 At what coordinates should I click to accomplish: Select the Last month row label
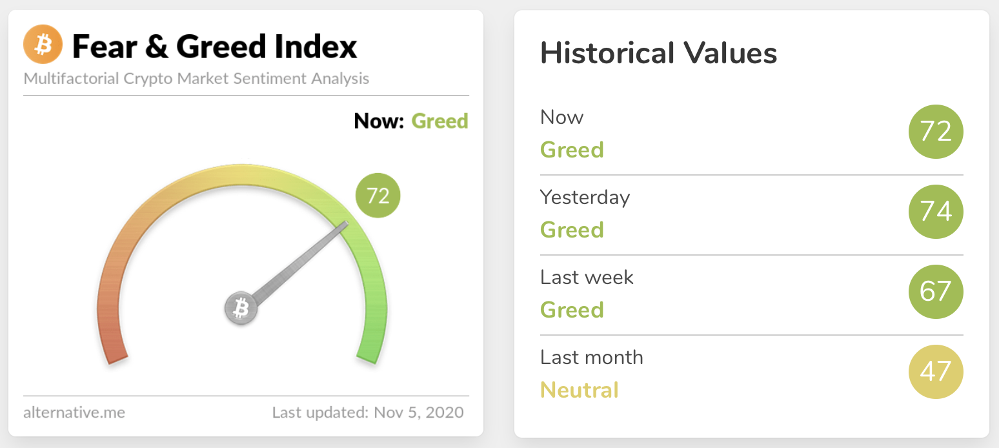[x=591, y=357]
